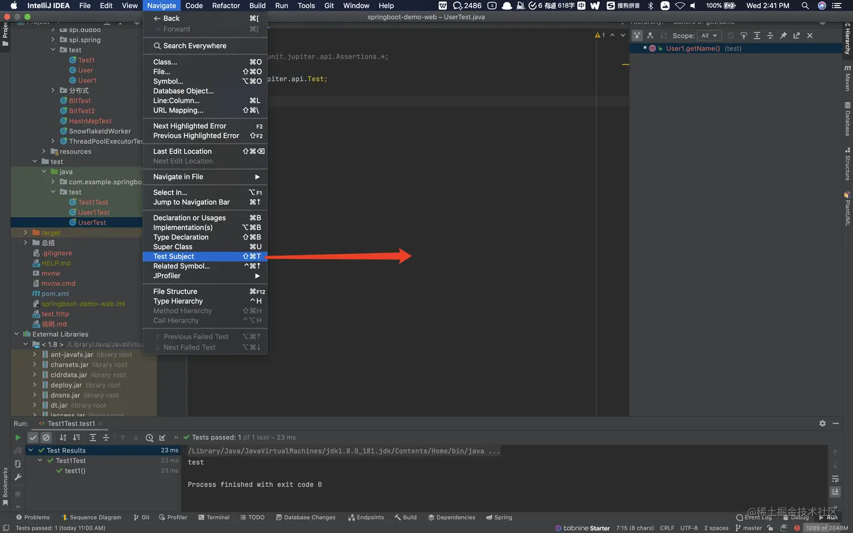853x533 pixels.
Task: Expand the resources folder
Action: 43,151
